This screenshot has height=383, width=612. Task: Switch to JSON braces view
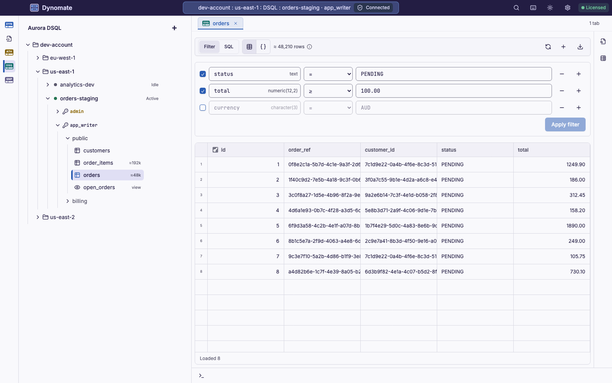(263, 47)
